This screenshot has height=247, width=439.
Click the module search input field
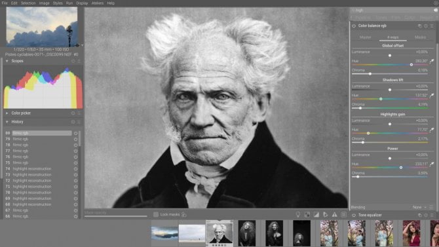(x=392, y=10)
